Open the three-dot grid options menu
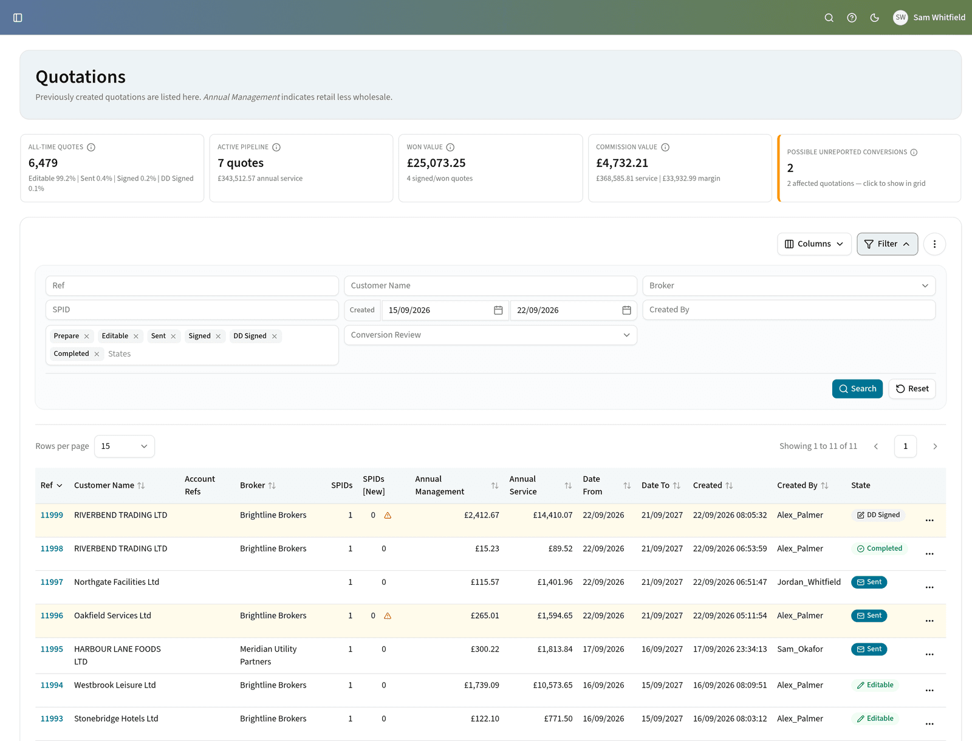 [x=934, y=244]
